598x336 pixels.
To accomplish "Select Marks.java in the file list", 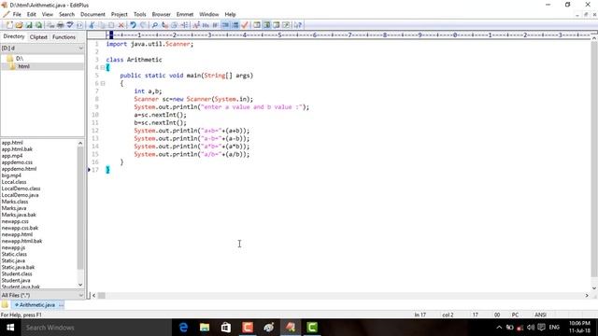I will coord(14,208).
